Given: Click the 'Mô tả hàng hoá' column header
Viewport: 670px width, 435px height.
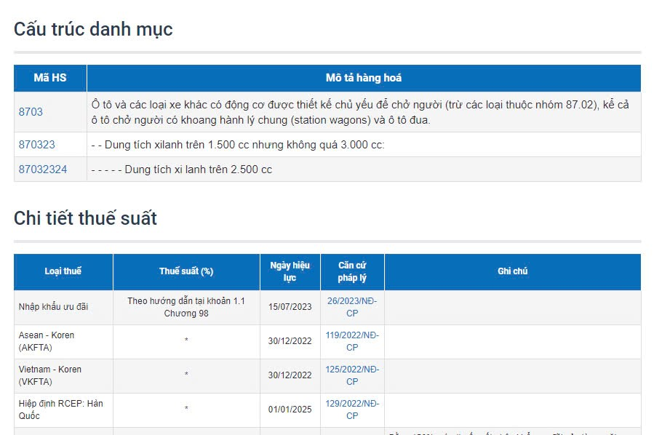Looking at the screenshot, I should tap(364, 78).
